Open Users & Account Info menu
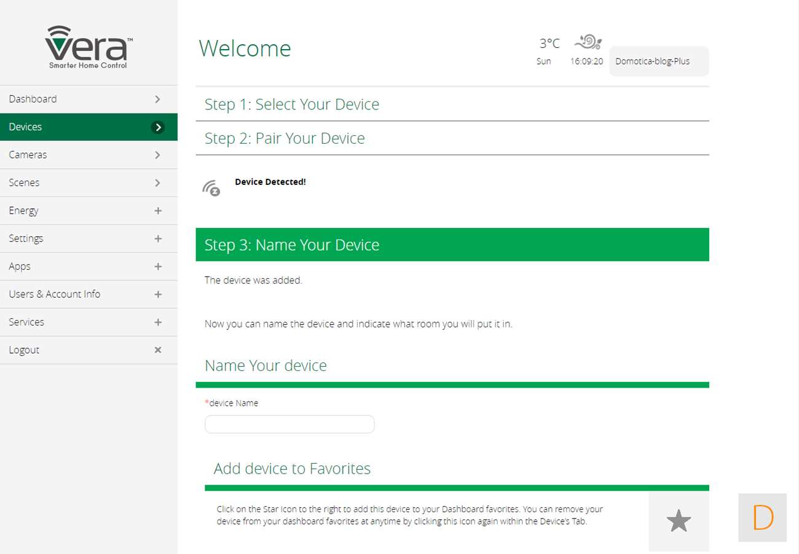 [55, 294]
